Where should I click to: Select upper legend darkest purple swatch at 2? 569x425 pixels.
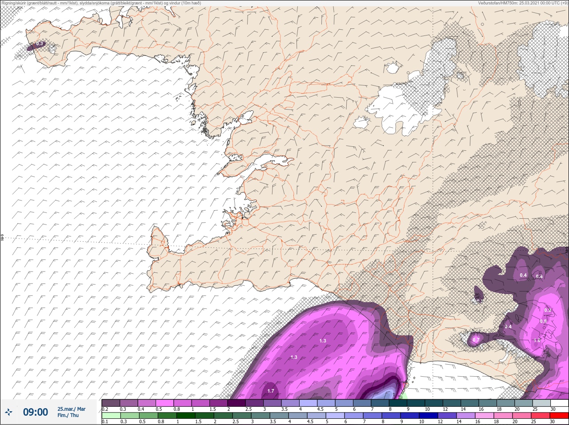coord(236,403)
